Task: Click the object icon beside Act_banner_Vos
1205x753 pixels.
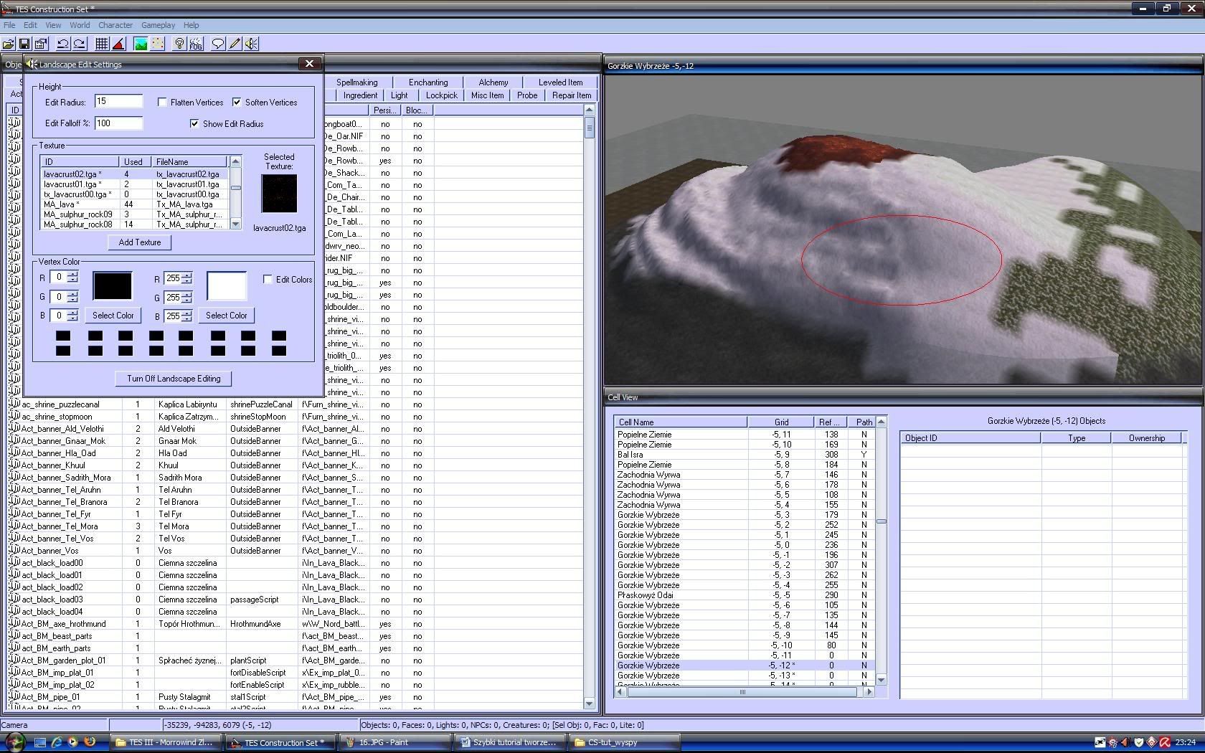Action: click(14, 551)
